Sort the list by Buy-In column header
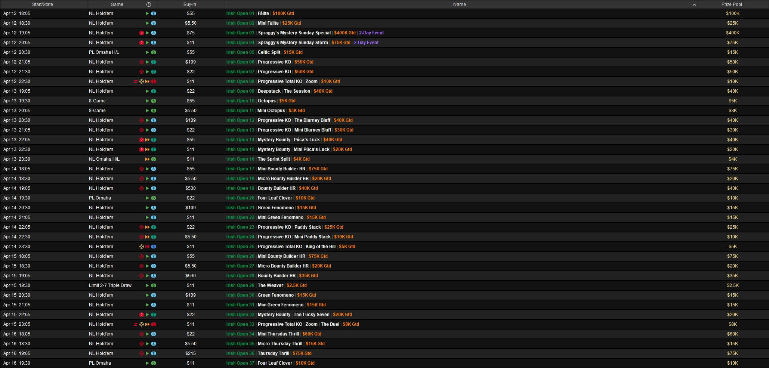 [x=189, y=4]
